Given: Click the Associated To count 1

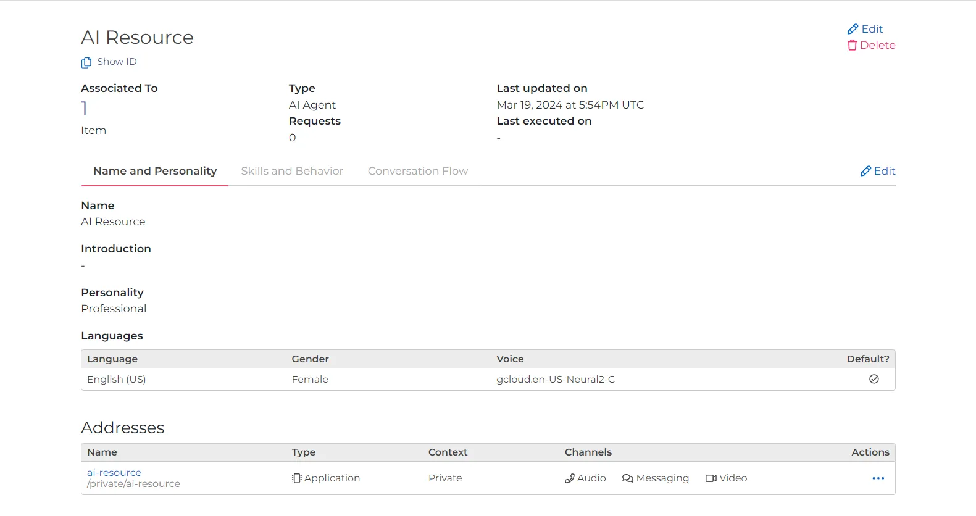Looking at the screenshot, I should (85, 109).
